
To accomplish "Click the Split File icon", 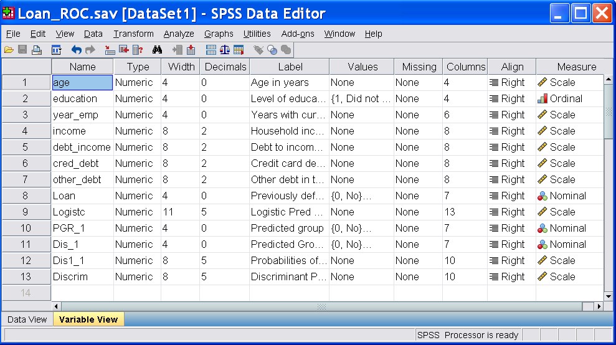I will (x=211, y=50).
